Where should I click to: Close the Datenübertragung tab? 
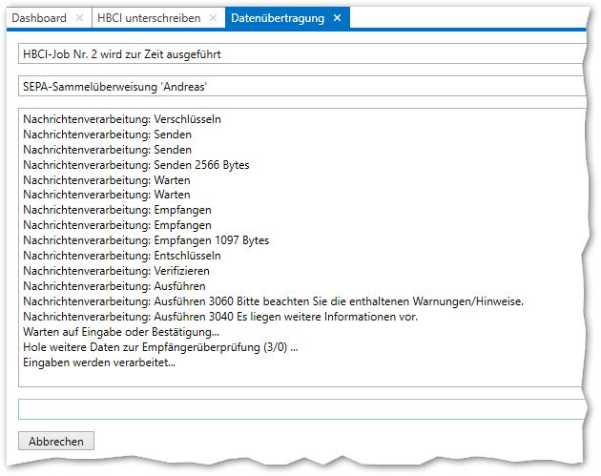(x=337, y=18)
